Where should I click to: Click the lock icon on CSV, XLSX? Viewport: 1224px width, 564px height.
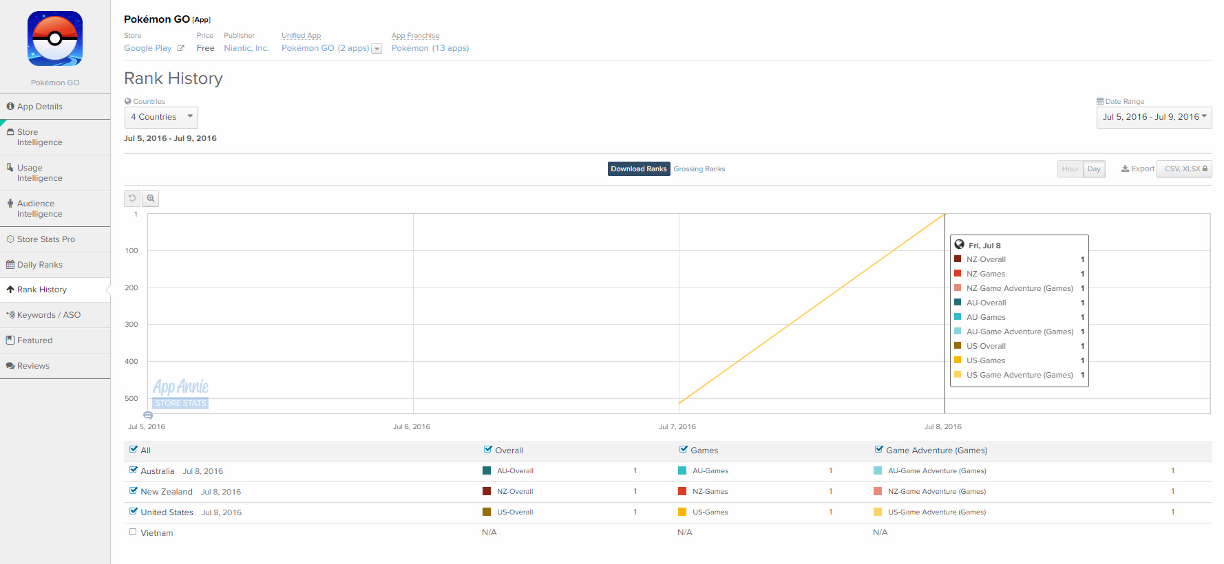(x=1205, y=169)
